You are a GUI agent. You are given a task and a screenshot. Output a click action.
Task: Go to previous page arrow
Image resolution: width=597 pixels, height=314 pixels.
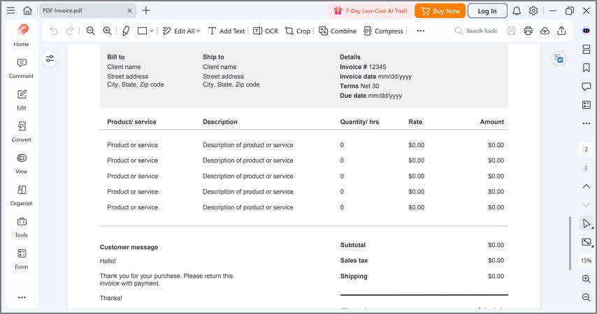pyautogui.click(x=587, y=186)
